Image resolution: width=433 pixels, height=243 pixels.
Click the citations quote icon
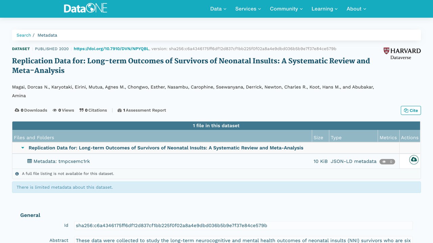[x=82, y=110]
